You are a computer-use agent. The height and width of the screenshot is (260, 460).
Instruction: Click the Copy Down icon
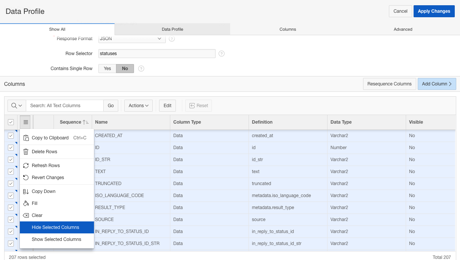click(26, 191)
